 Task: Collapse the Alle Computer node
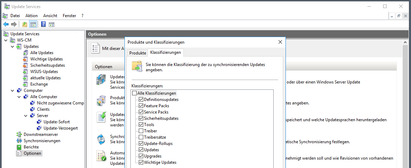tap(19, 97)
